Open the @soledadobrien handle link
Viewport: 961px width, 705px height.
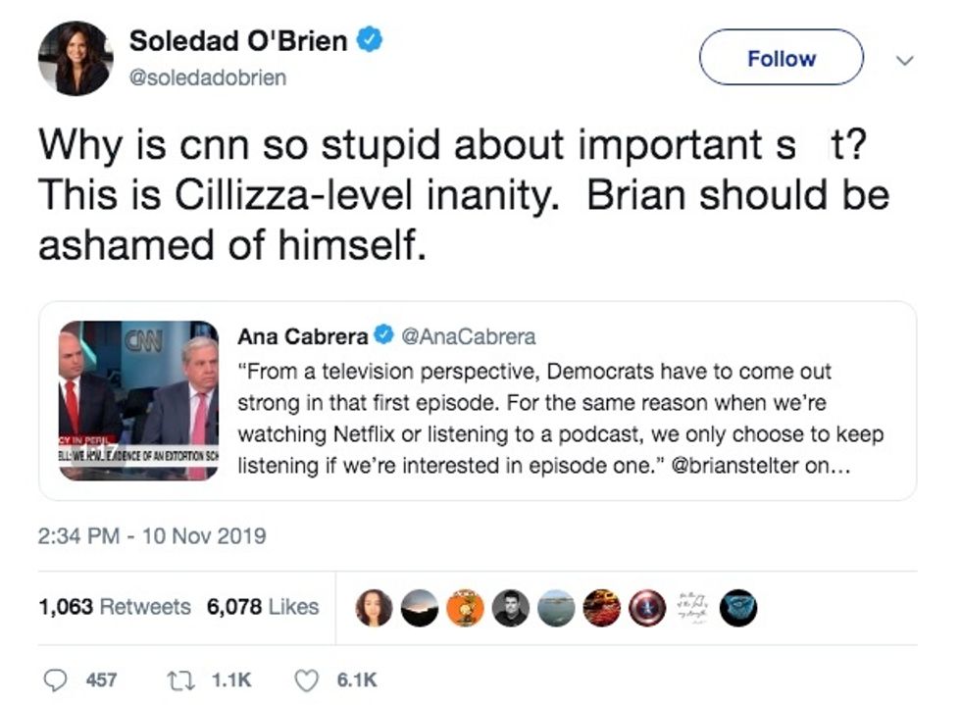[x=208, y=78]
